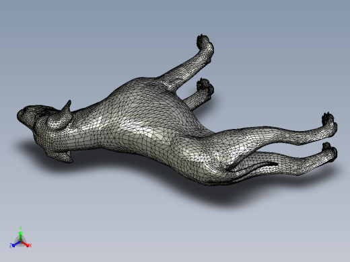This screenshot has height=262, width=350.
Task: Click the gray center of the orientation triad
Action: point(20,242)
